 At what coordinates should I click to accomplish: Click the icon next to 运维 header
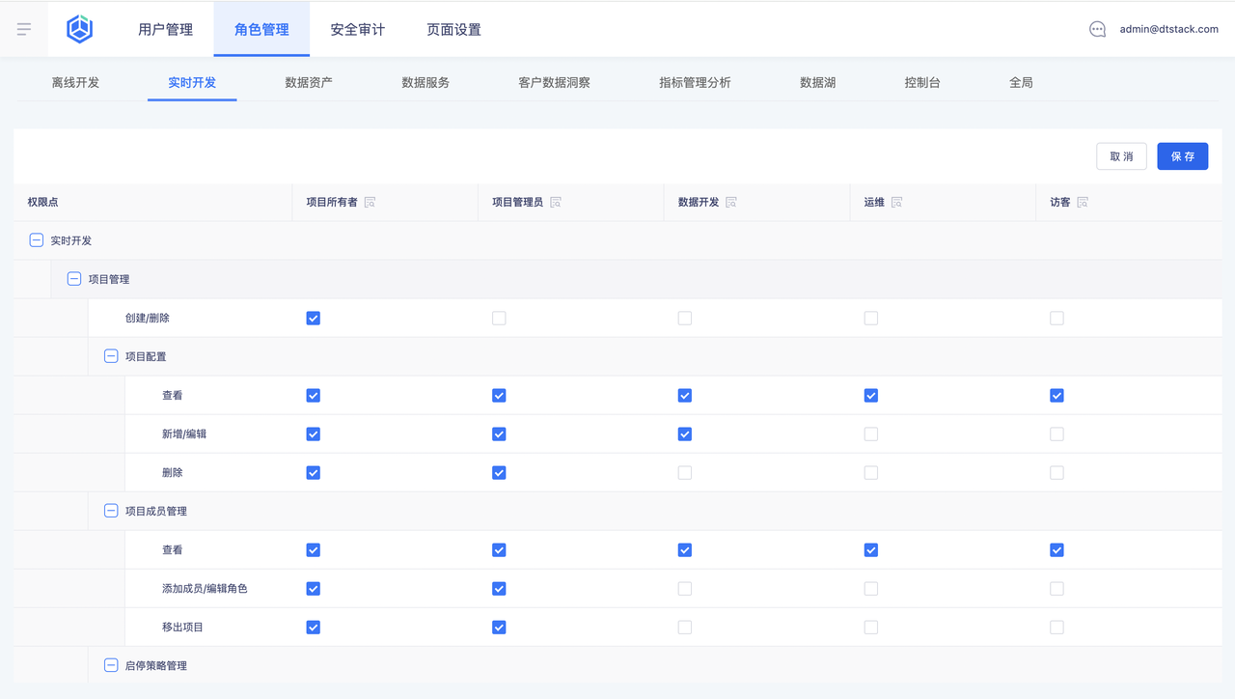(x=896, y=202)
